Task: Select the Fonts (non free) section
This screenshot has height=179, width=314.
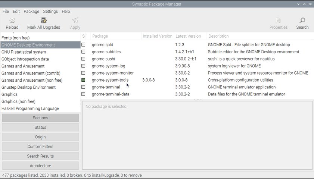Action: pyautogui.click(x=40, y=38)
